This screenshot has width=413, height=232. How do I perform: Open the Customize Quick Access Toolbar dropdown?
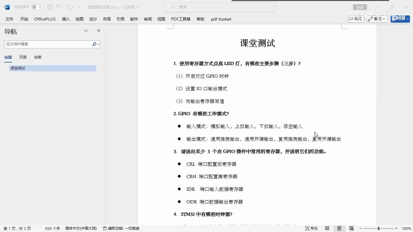pyautogui.click(x=79, y=7)
